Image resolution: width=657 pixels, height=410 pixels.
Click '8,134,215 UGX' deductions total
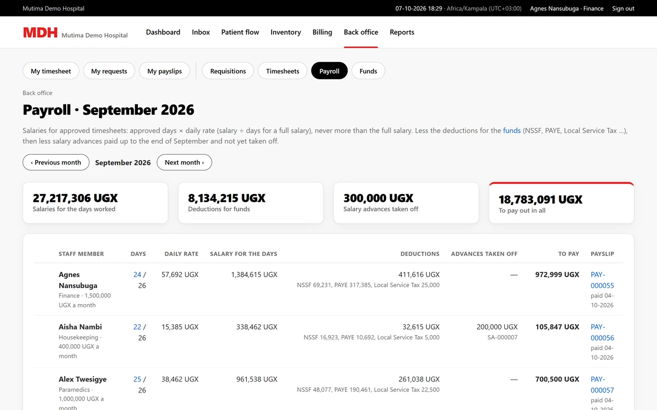[x=227, y=198]
